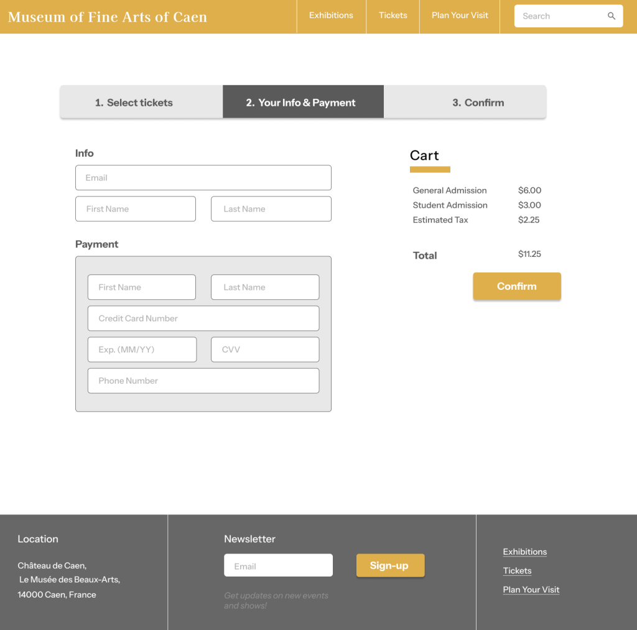
Task: Focus the CVV input field
Action: coord(264,350)
